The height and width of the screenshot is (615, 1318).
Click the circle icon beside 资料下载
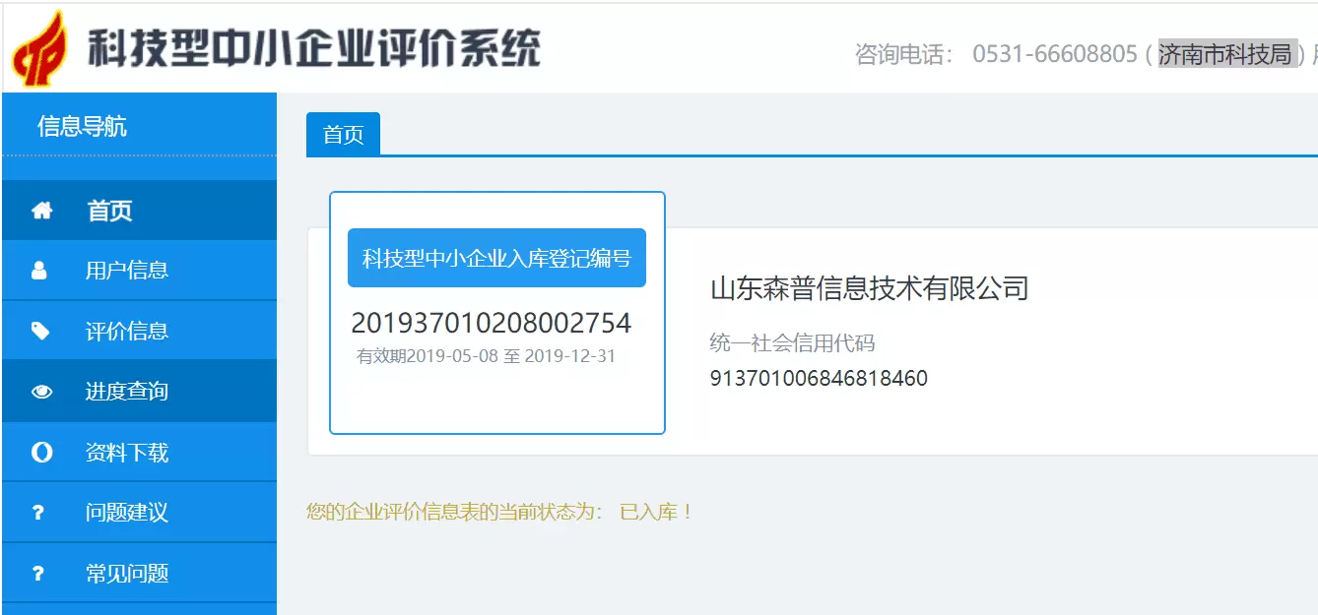click(x=41, y=453)
